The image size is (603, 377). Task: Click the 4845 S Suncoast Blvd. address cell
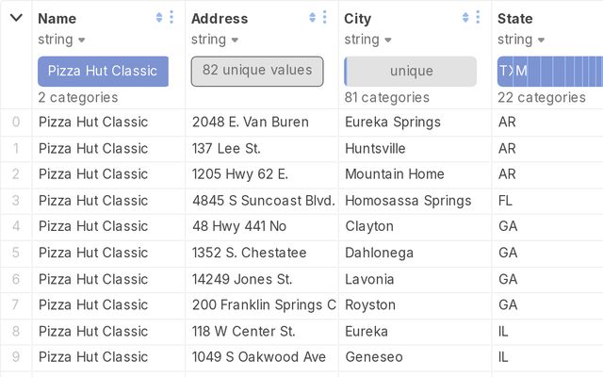[263, 200]
